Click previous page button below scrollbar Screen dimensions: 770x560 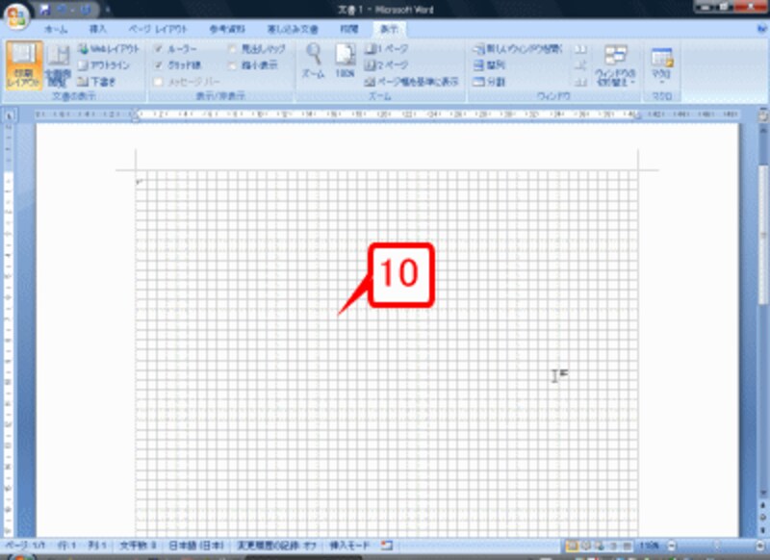point(762,505)
